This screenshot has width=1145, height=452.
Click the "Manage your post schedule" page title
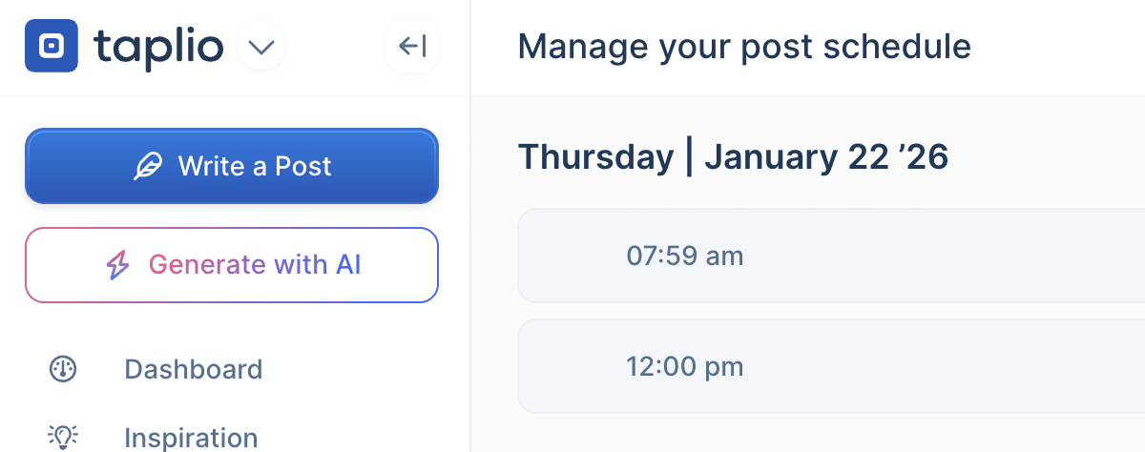[743, 46]
